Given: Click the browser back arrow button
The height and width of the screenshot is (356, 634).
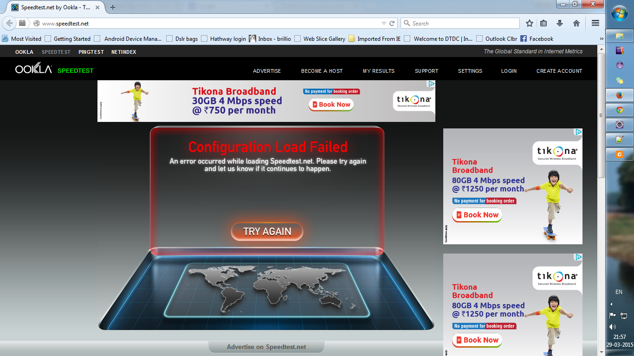Looking at the screenshot, I should (9, 23).
